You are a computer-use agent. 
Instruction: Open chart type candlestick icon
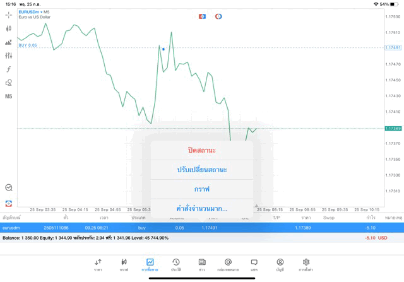[9, 28]
